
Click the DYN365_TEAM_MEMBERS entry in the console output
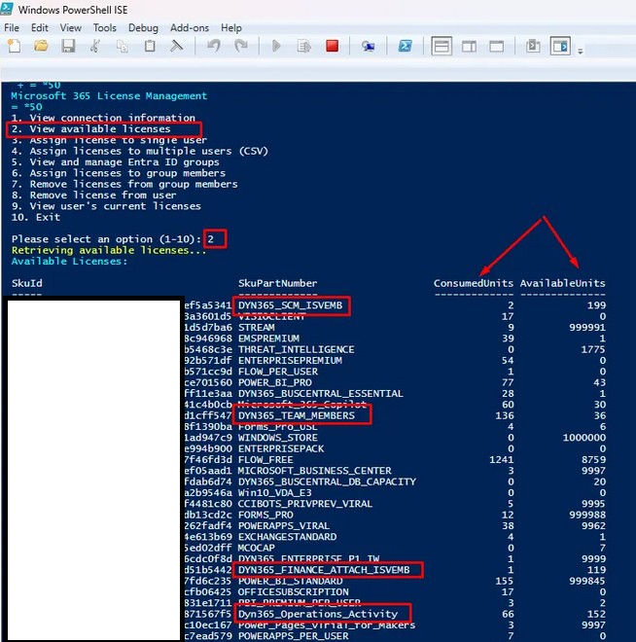click(303, 415)
